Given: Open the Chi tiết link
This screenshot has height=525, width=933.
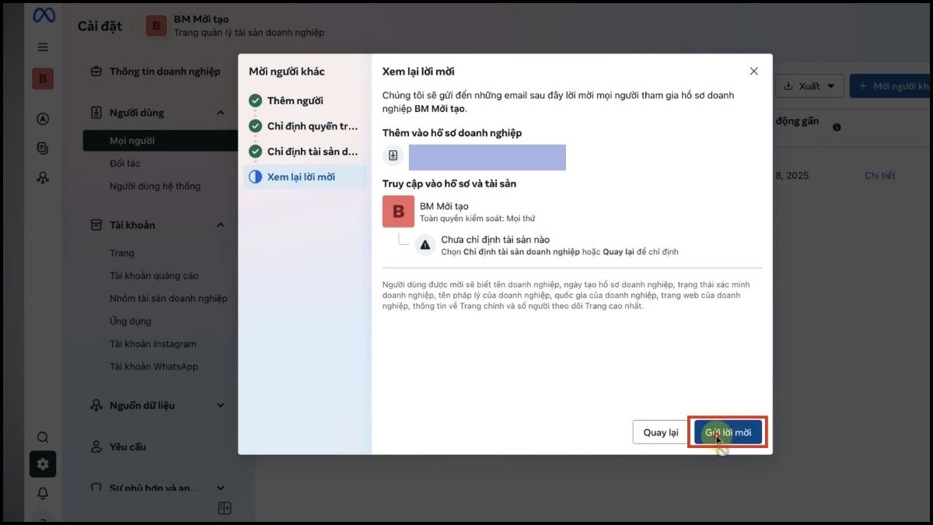Looking at the screenshot, I should coord(880,176).
